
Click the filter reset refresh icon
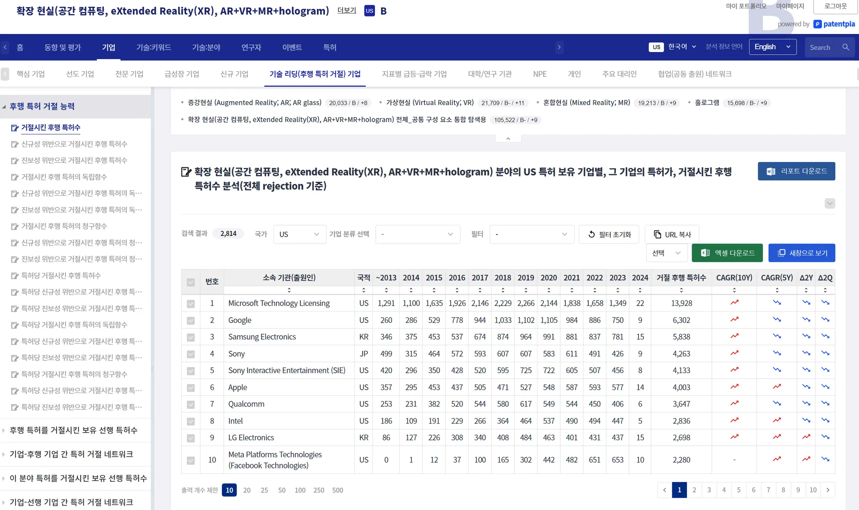591,235
